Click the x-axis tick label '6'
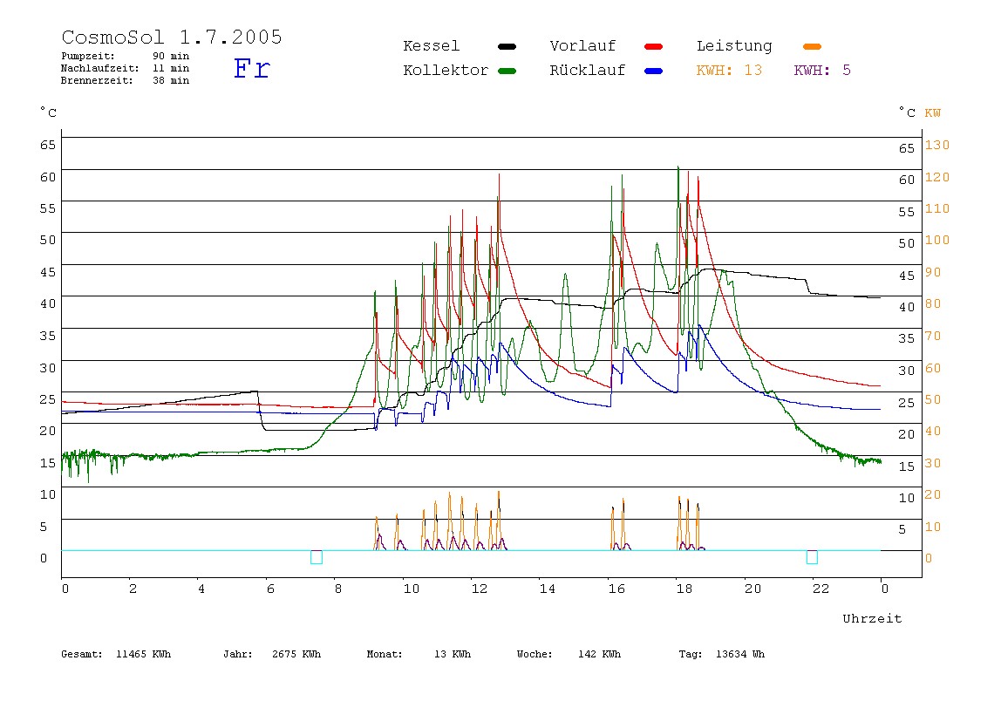Image resolution: width=1001 pixels, height=708 pixels. (270, 589)
